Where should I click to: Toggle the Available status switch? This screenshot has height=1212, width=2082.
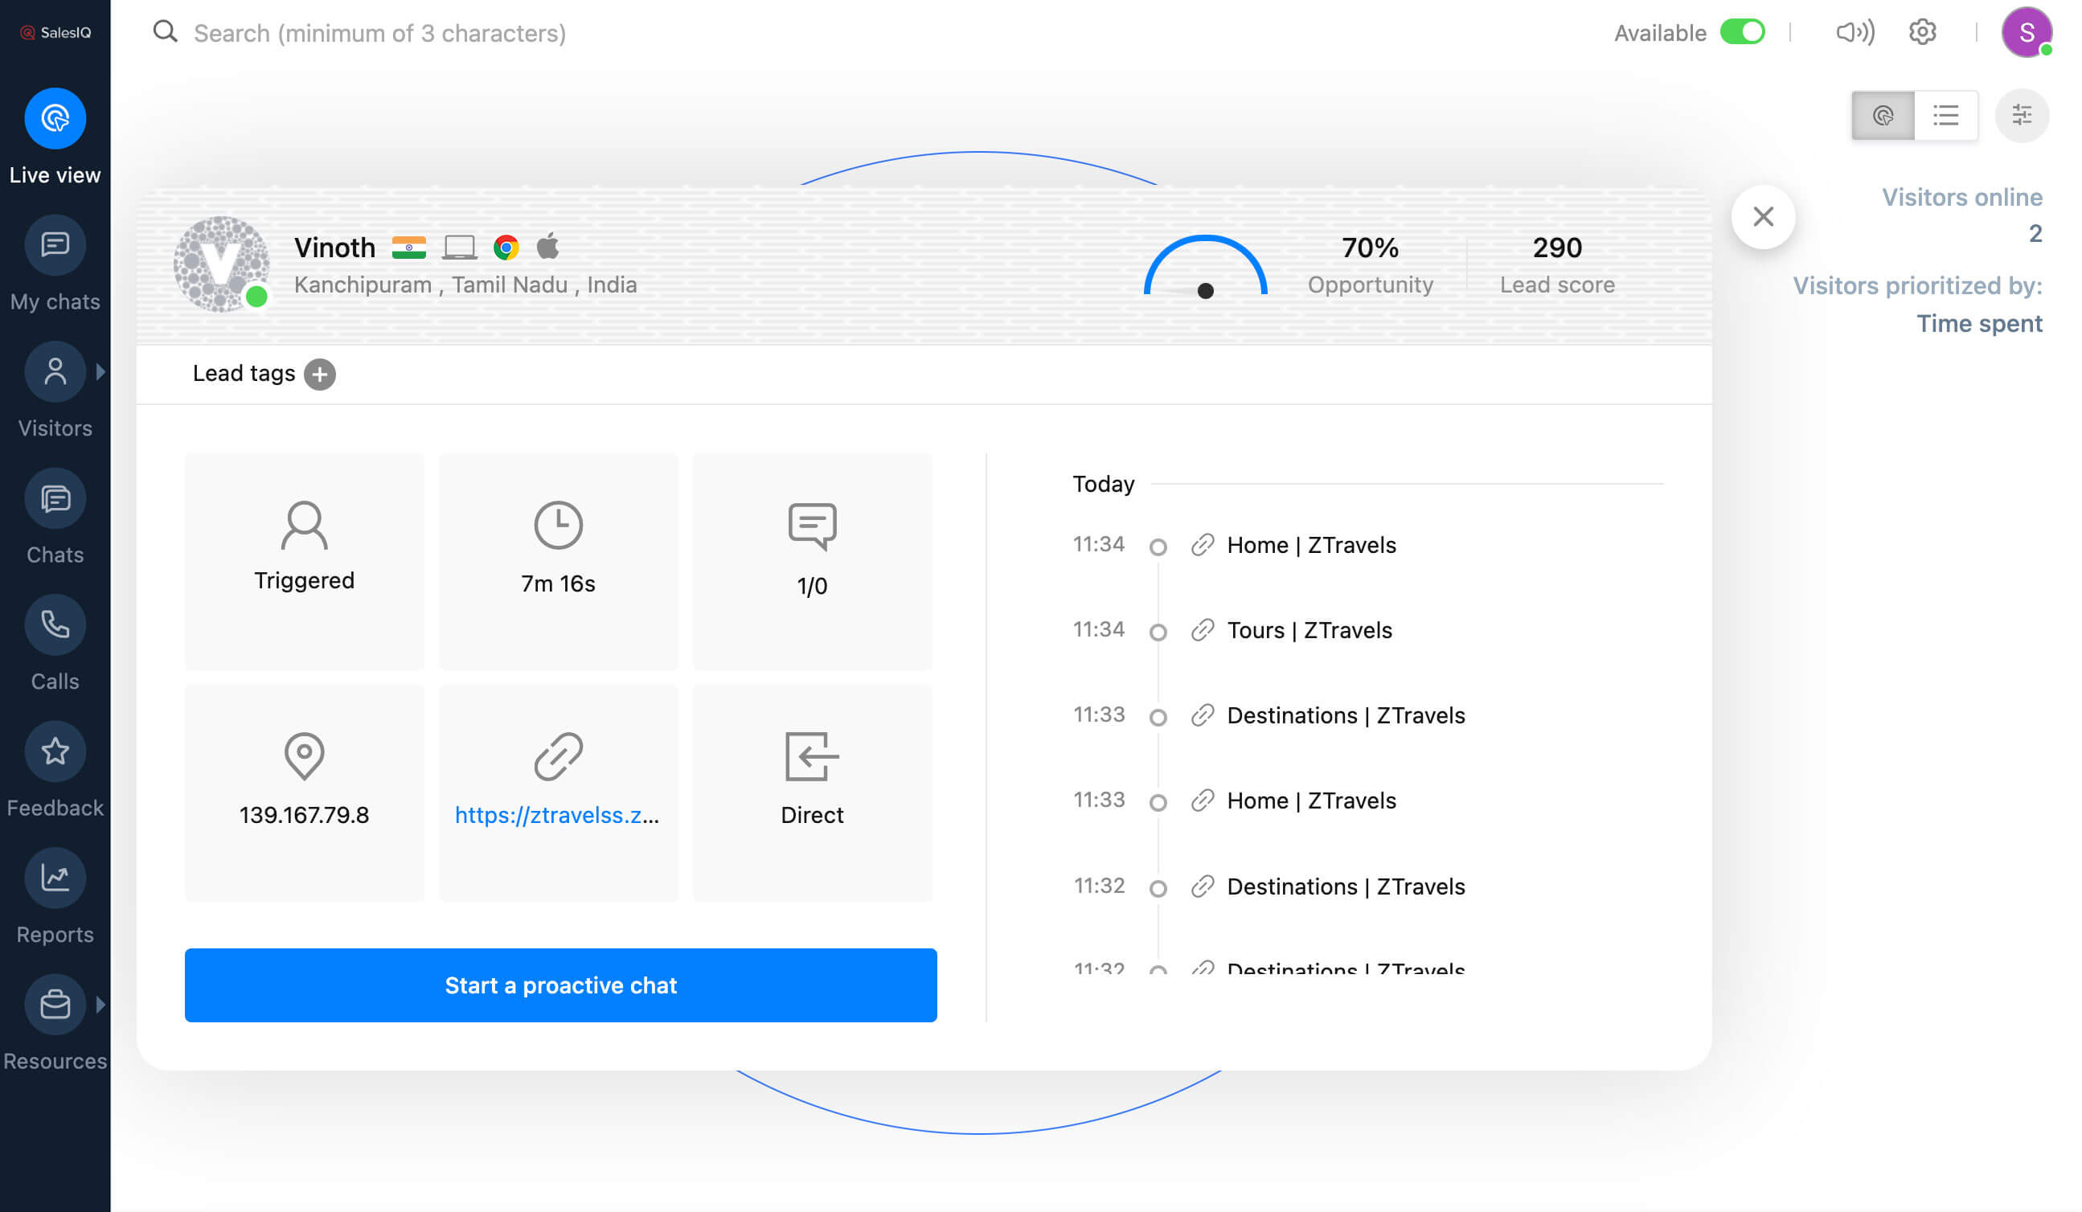pos(1742,32)
